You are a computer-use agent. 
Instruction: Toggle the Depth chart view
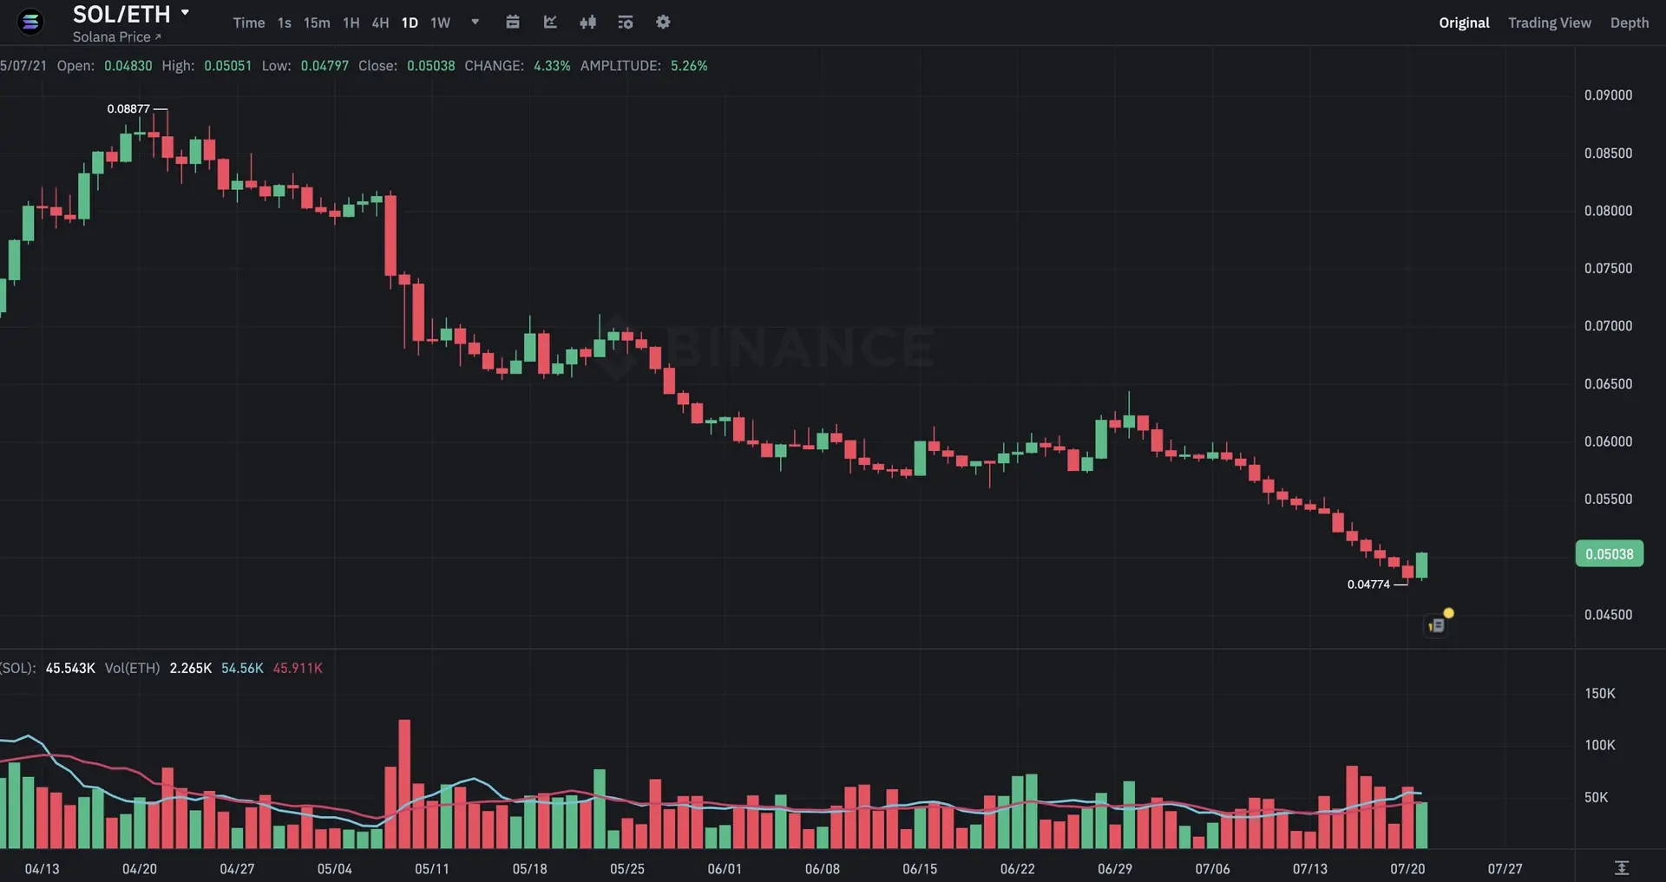pos(1630,23)
